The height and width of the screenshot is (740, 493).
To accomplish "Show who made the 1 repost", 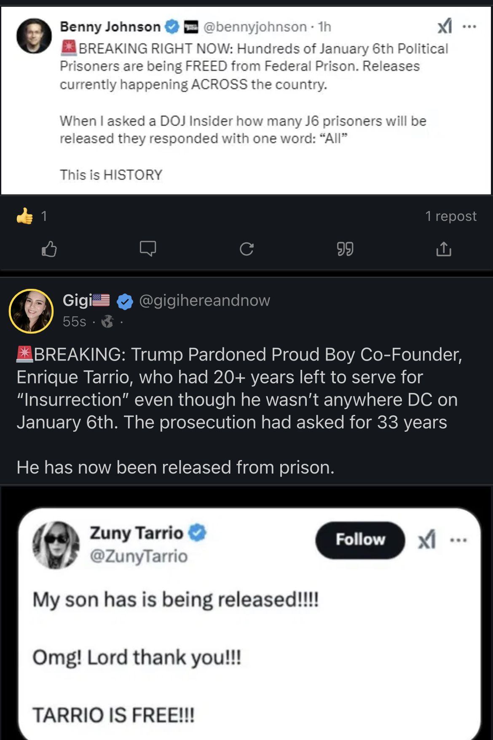I will pyautogui.click(x=450, y=216).
